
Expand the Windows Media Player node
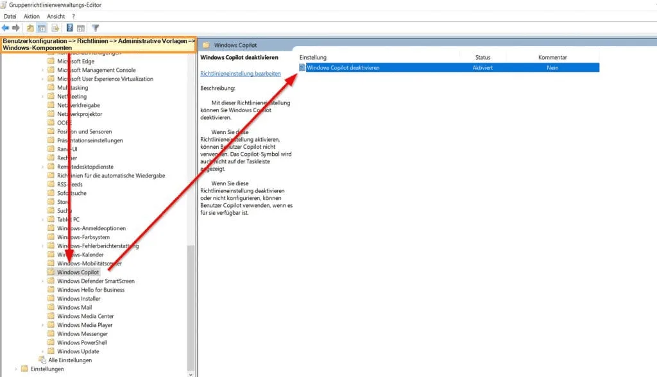(43, 325)
